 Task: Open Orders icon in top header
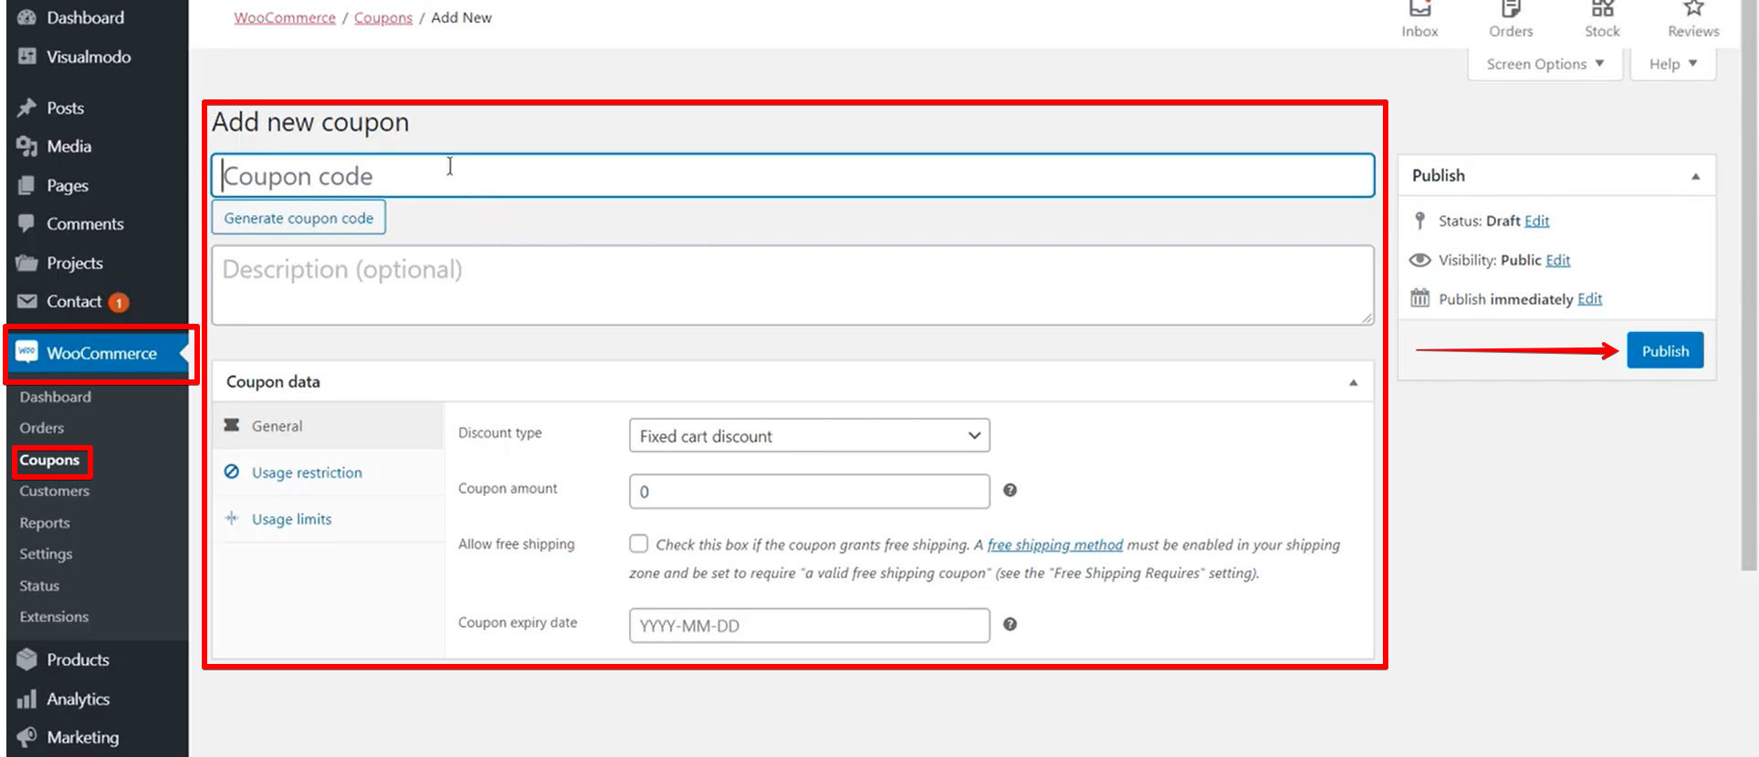(x=1511, y=11)
